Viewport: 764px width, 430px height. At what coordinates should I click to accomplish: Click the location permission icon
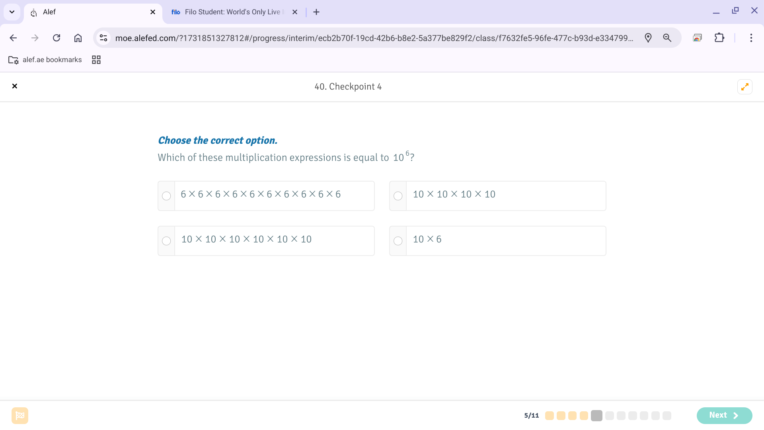[x=648, y=38]
